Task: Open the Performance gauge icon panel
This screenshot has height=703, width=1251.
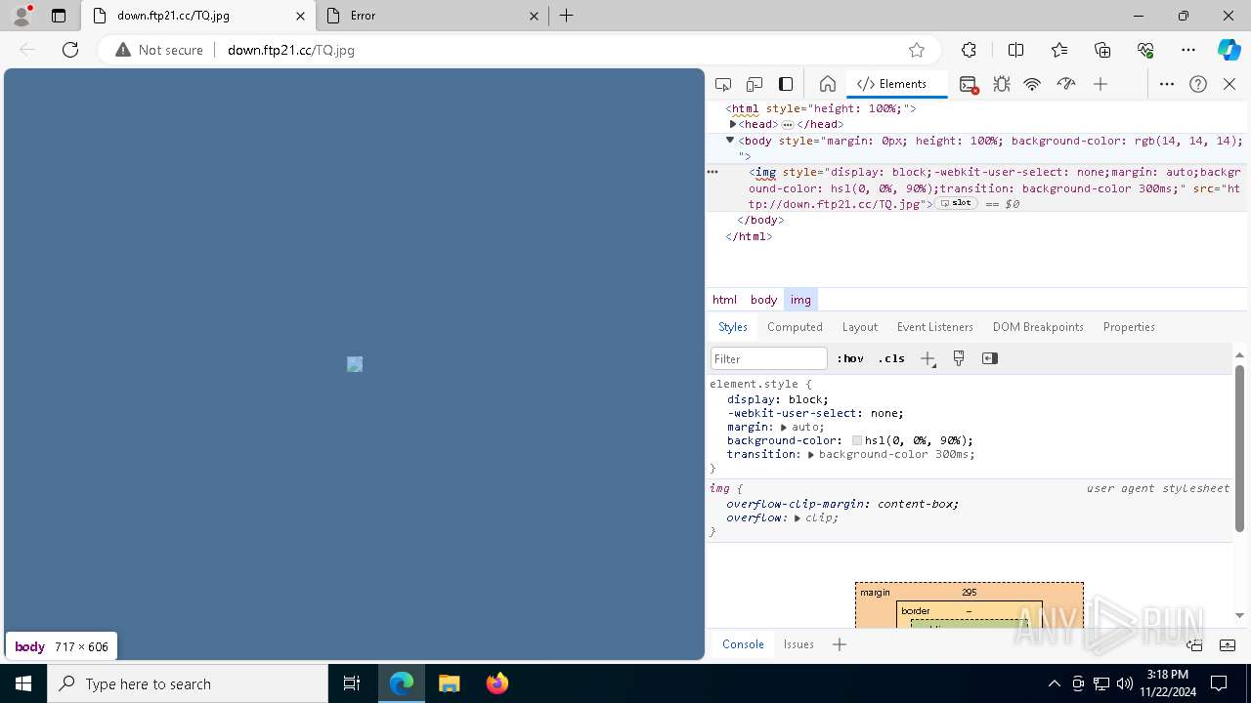Action: point(1066,84)
